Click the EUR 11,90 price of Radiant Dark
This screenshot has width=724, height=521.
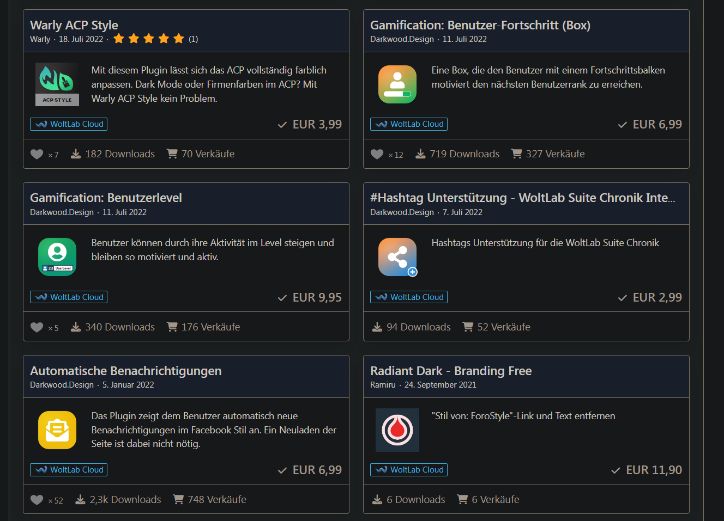[x=653, y=470]
